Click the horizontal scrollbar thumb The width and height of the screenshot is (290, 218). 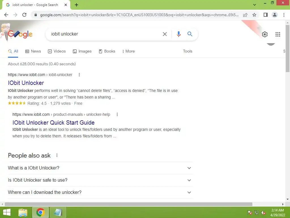129,204
